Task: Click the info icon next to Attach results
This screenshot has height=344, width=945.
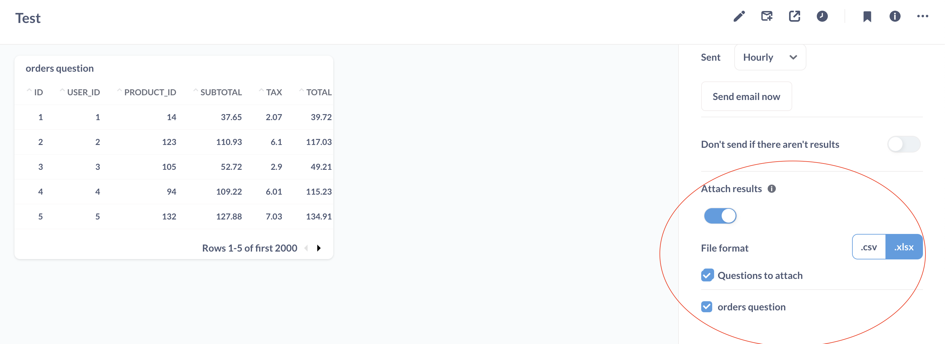Action: pyautogui.click(x=772, y=189)
